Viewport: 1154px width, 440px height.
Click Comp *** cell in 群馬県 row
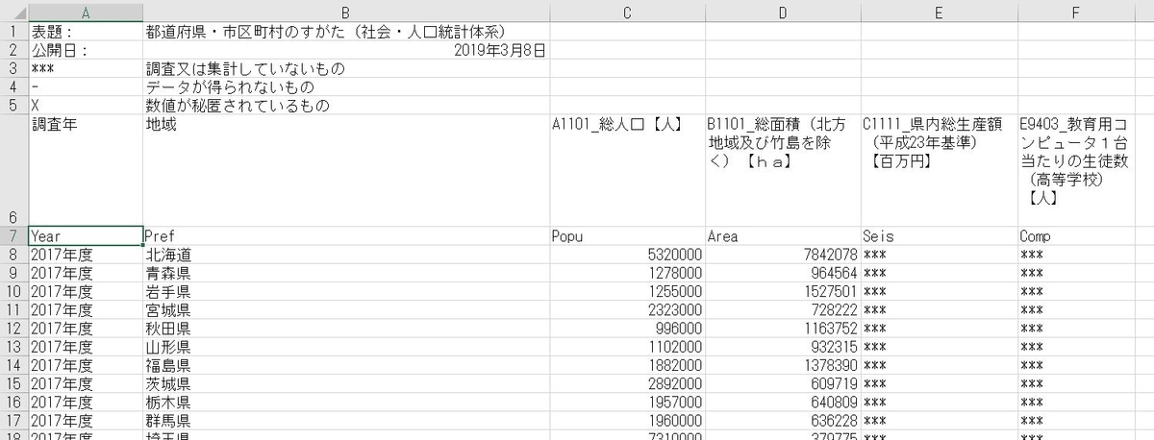[x=1076, y=421]
